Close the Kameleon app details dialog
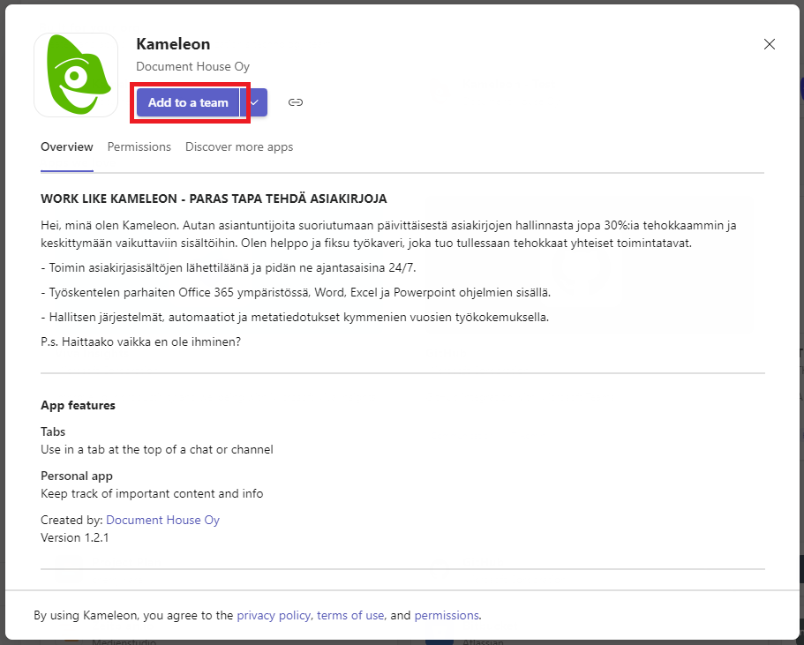The height and width of the screenshot is (645, 804). tap(769, 44)
